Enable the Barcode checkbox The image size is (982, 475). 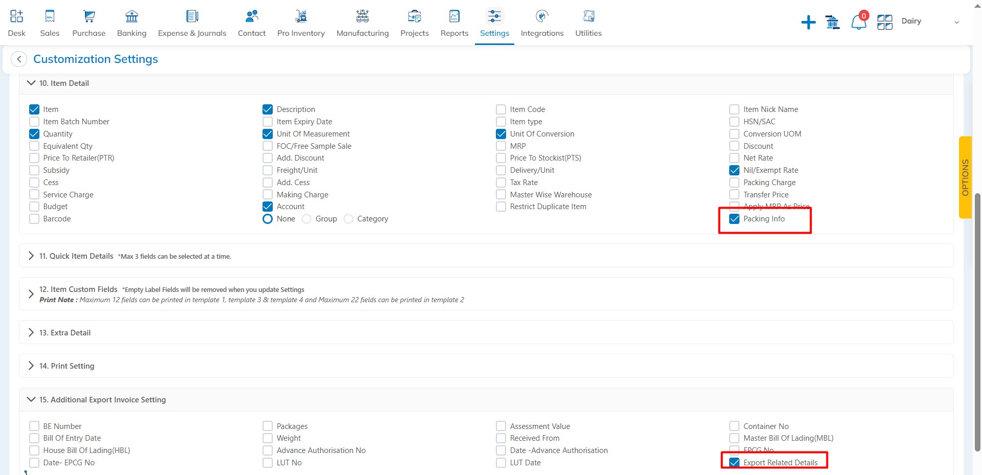click(34, 219)
